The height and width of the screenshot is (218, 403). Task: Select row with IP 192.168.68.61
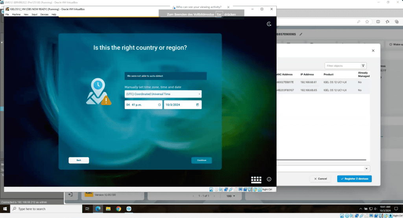(323, 82)
